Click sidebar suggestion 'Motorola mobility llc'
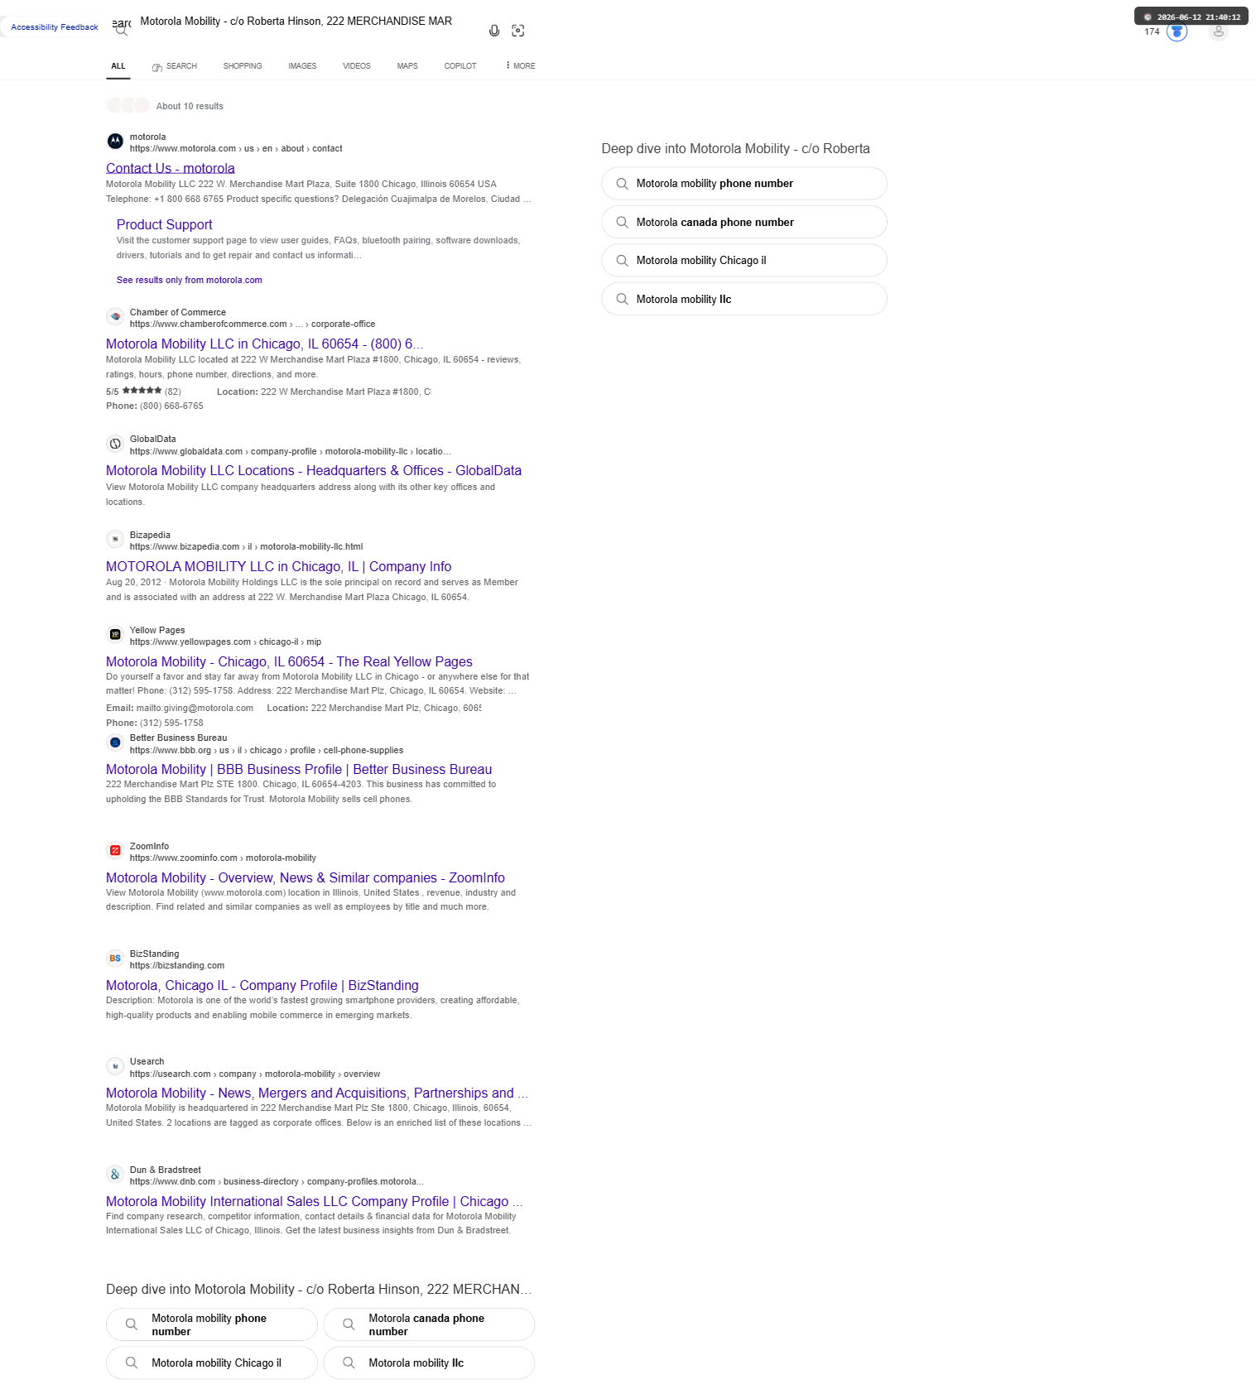Viewport: 1256px width, 1389px height. (744, 299)
